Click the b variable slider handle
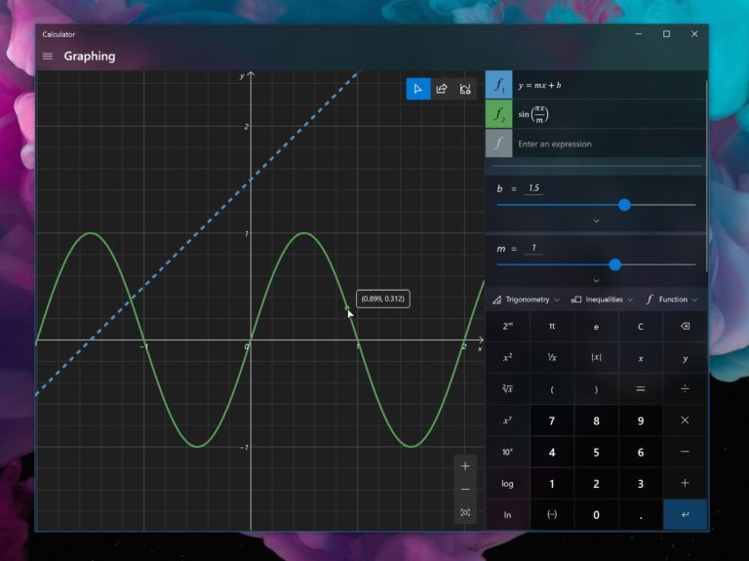Image resolution: width=749 pixels, height=561 pixels. coord(624,205)
